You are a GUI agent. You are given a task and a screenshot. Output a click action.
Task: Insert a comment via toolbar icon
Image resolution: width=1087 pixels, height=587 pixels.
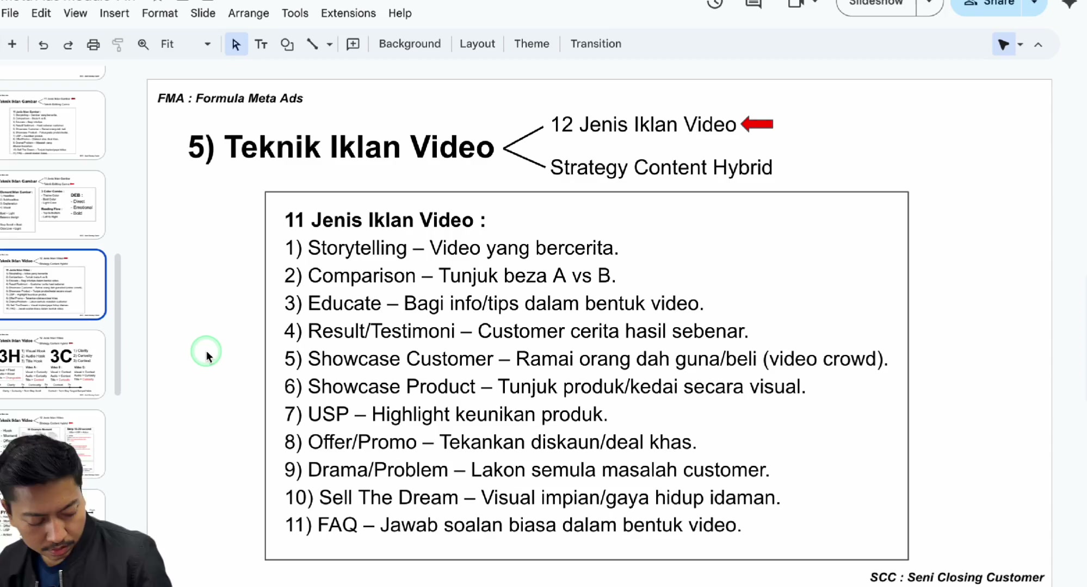point(353,45)
